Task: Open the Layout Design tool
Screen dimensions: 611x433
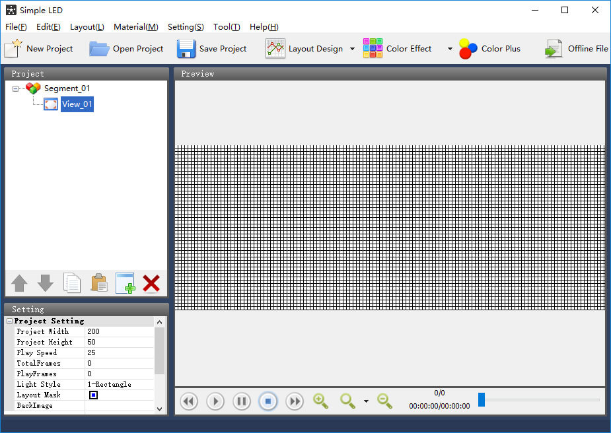Action: [305, 49]
